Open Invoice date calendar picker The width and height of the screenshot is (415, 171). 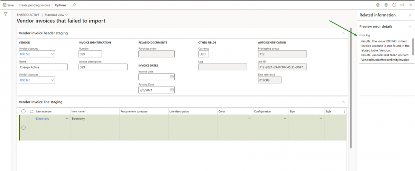tap(172, 77)
